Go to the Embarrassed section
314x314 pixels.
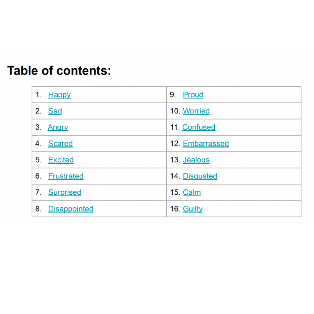206,144
